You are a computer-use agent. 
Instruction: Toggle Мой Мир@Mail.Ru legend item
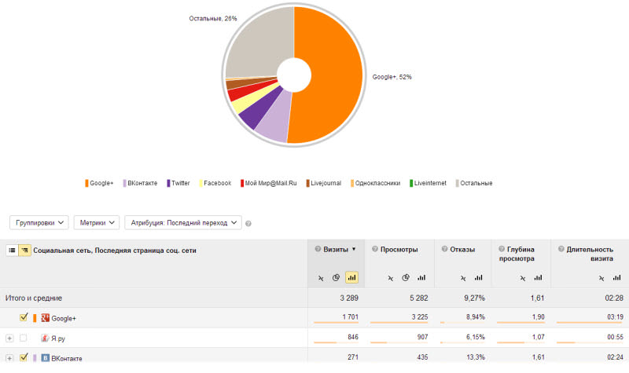click(268, 183)
